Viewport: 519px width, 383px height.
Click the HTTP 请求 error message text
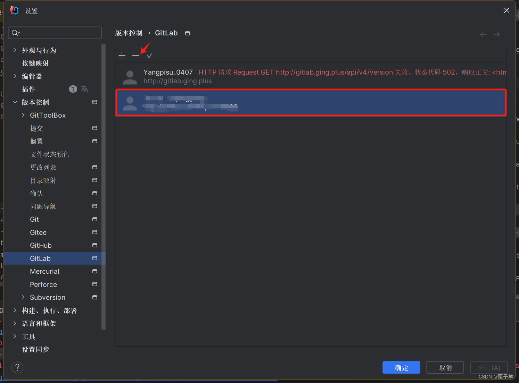pos(352,72)
